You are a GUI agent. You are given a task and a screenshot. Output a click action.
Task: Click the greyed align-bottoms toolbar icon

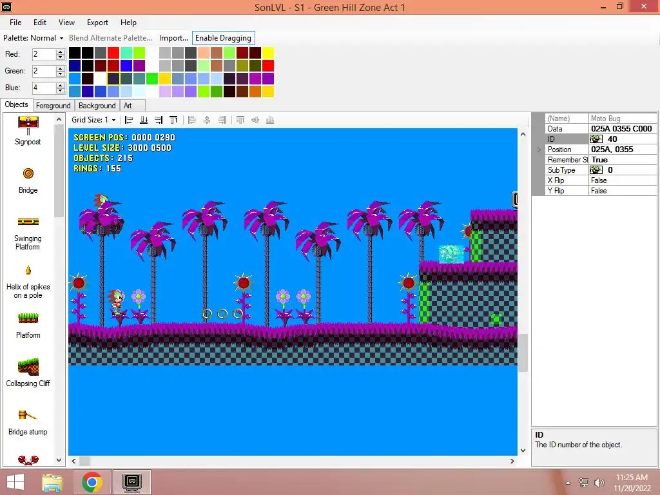coord(270,120)
